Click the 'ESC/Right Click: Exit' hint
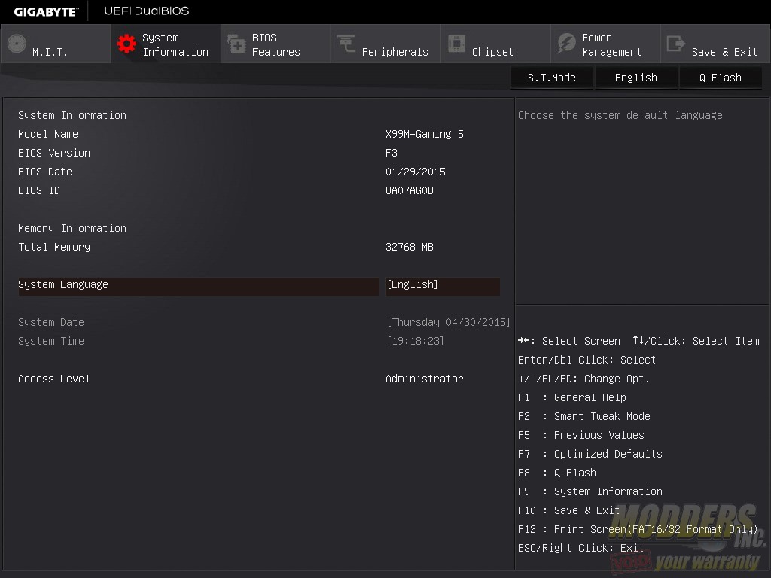This screenshot has width=771, height=578. (x=581, y=548)
